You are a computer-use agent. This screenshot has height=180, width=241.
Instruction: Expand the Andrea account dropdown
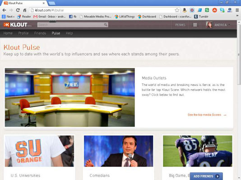click(218, 25)
